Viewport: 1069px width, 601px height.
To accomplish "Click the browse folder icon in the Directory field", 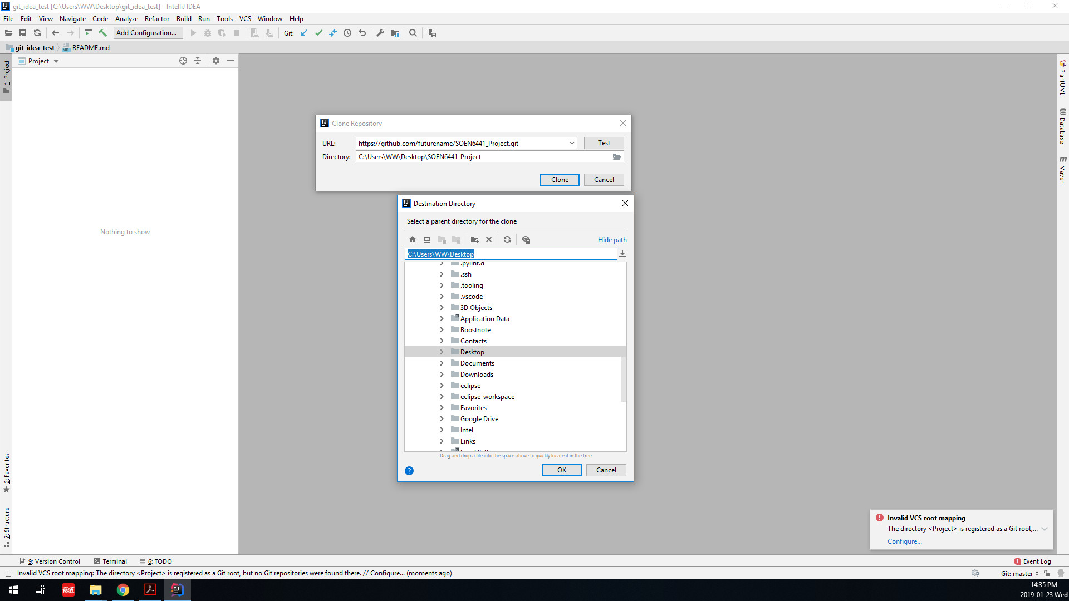I will point(617,157).
